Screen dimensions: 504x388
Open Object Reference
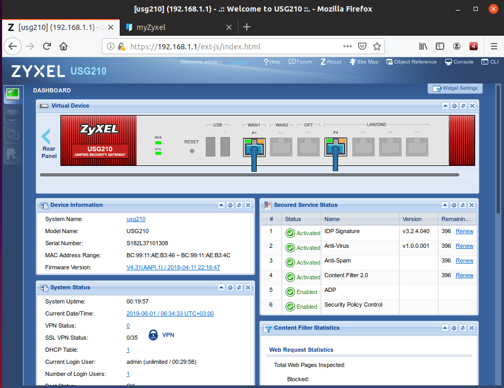(x=412, y=62)
